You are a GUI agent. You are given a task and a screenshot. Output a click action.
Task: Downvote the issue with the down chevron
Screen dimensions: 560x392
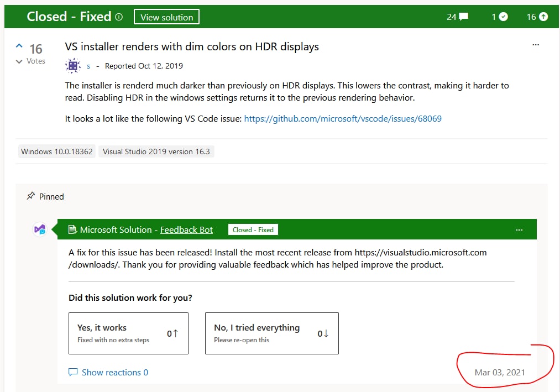[x=19, y=61]
